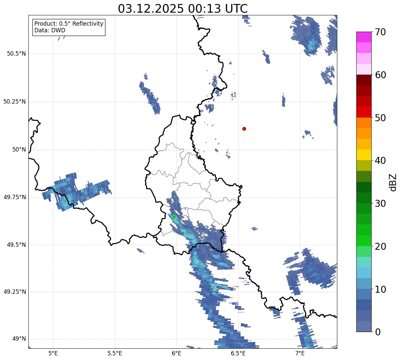
Task: Click the green radar echo in Luxembourg
Action: (x=173, y=217)
